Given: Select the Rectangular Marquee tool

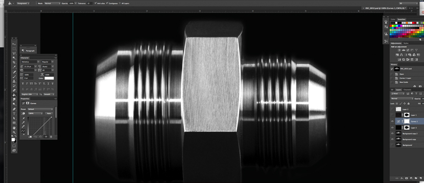Looking at the screenshot, I should (14, 48).
